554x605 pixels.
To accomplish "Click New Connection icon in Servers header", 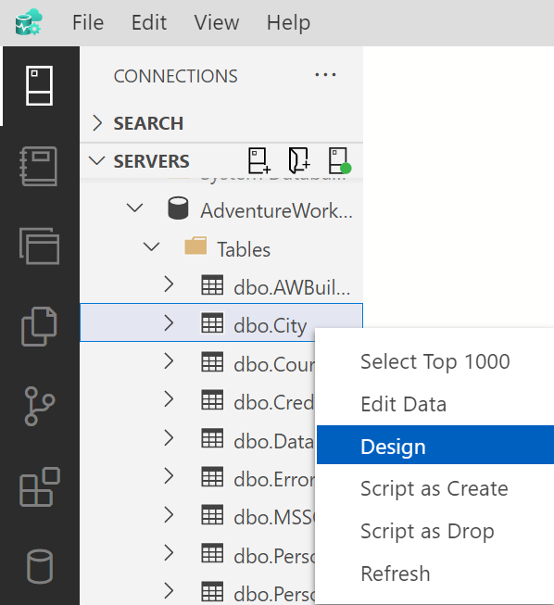I will coord(258,160).
